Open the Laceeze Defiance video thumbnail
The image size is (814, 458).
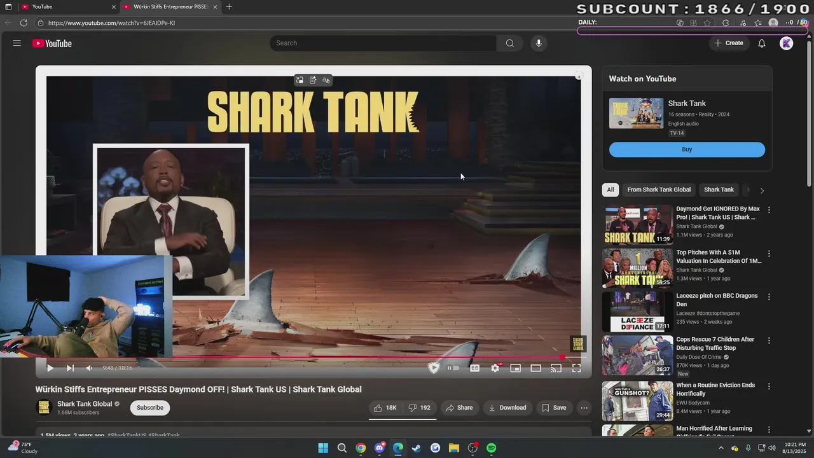[x=637, y=312]
